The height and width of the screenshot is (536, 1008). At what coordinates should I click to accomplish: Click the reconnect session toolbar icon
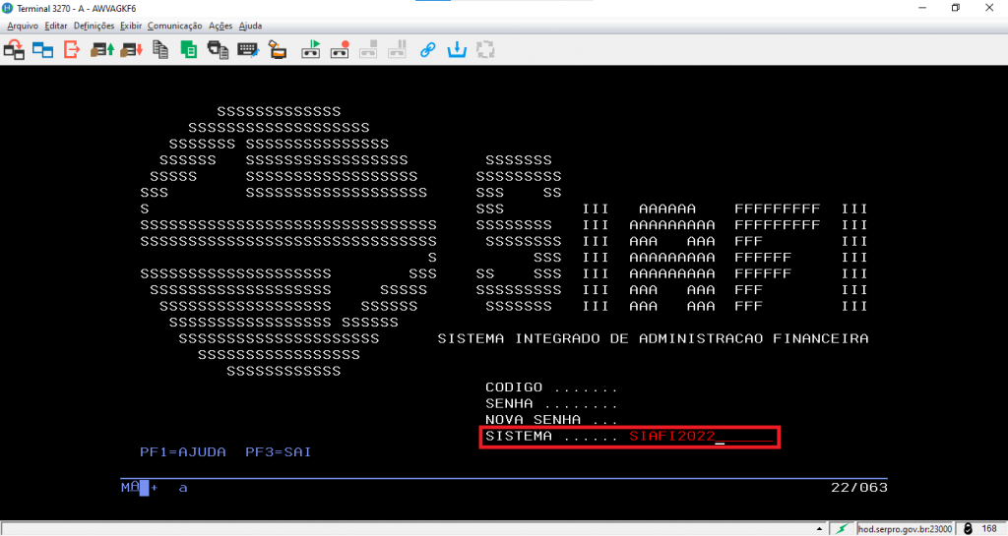click(15, 49)
